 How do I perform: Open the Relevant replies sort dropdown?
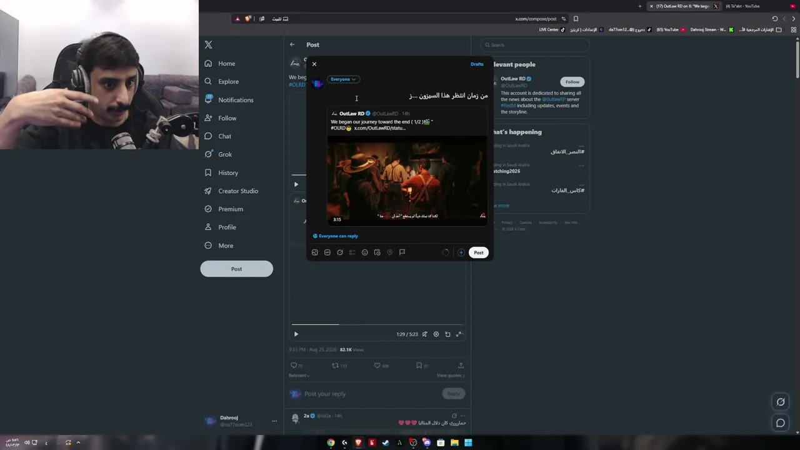pos(299,376)
